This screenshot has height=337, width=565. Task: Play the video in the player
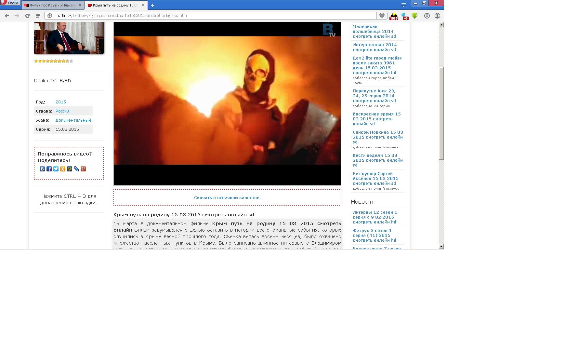pos(227,104)
